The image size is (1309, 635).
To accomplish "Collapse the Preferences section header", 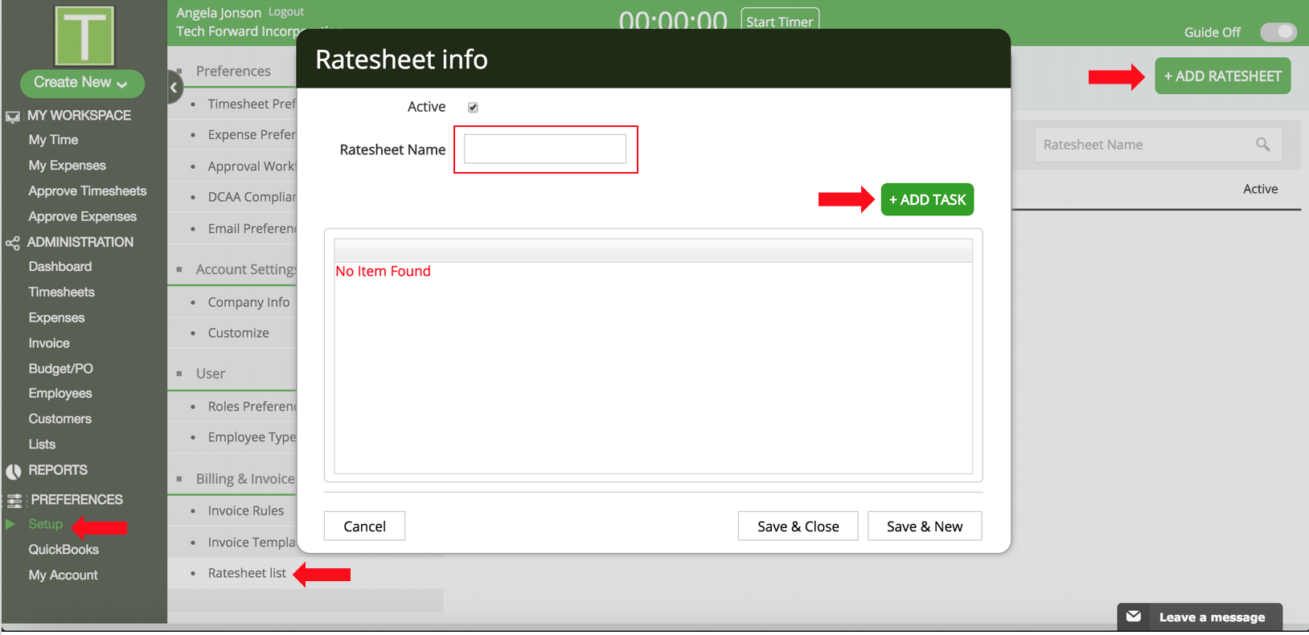I will (x=233, y=71).
